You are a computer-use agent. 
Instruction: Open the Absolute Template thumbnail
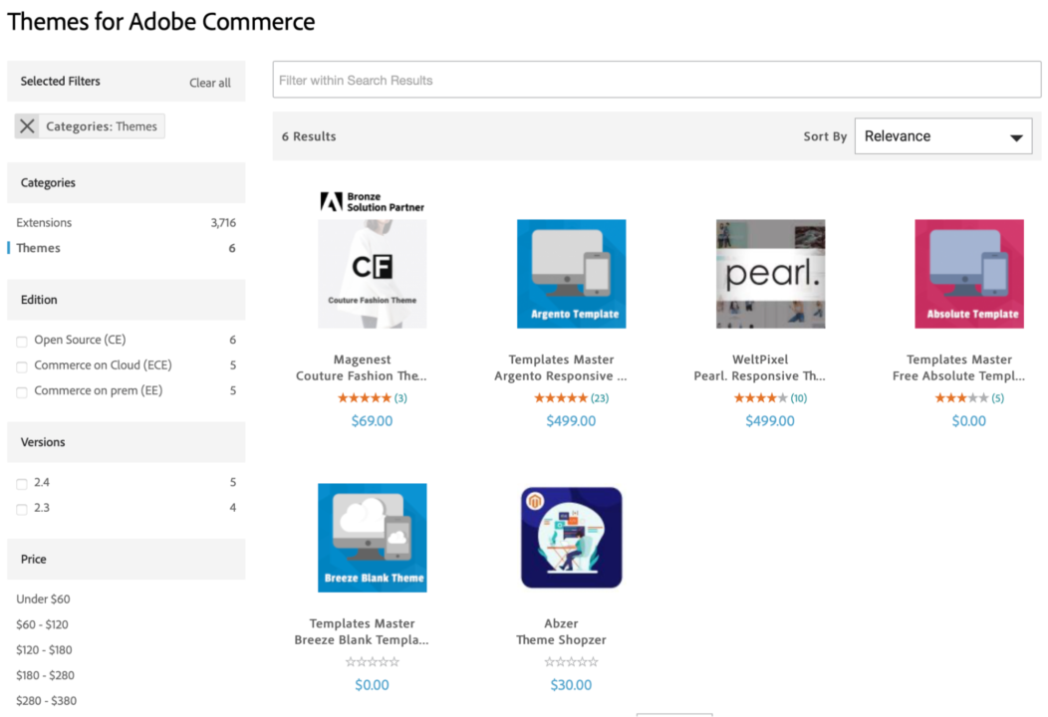[969, 273]
